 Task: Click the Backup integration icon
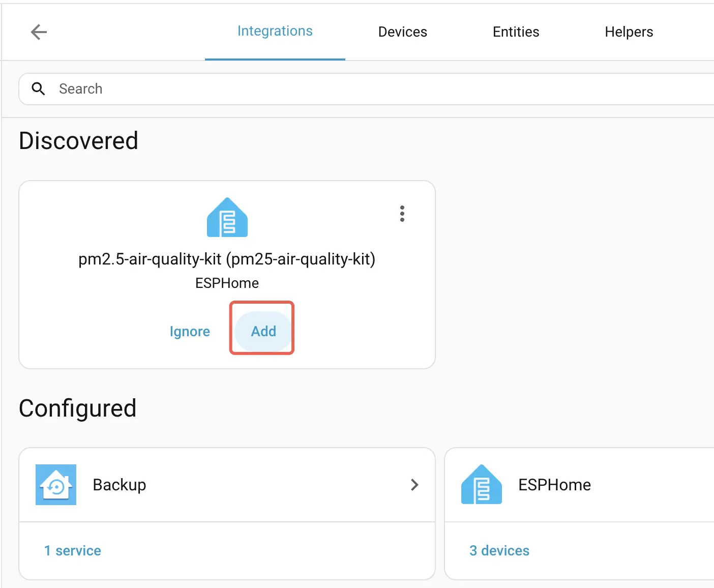pyautogui.click(x=56, y=485)
